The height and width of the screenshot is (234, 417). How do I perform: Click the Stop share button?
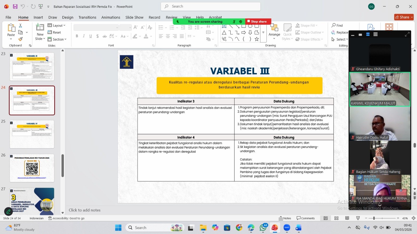[x=257, y=22]
